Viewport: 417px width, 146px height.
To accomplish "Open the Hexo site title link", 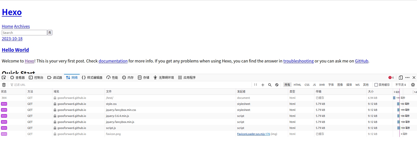I will coord(12,12).
